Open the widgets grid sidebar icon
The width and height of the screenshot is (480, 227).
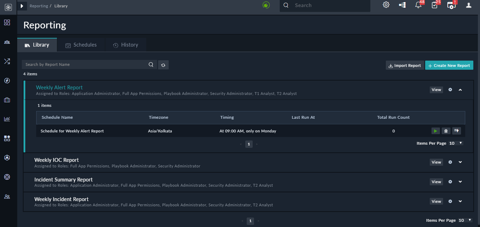7,138
